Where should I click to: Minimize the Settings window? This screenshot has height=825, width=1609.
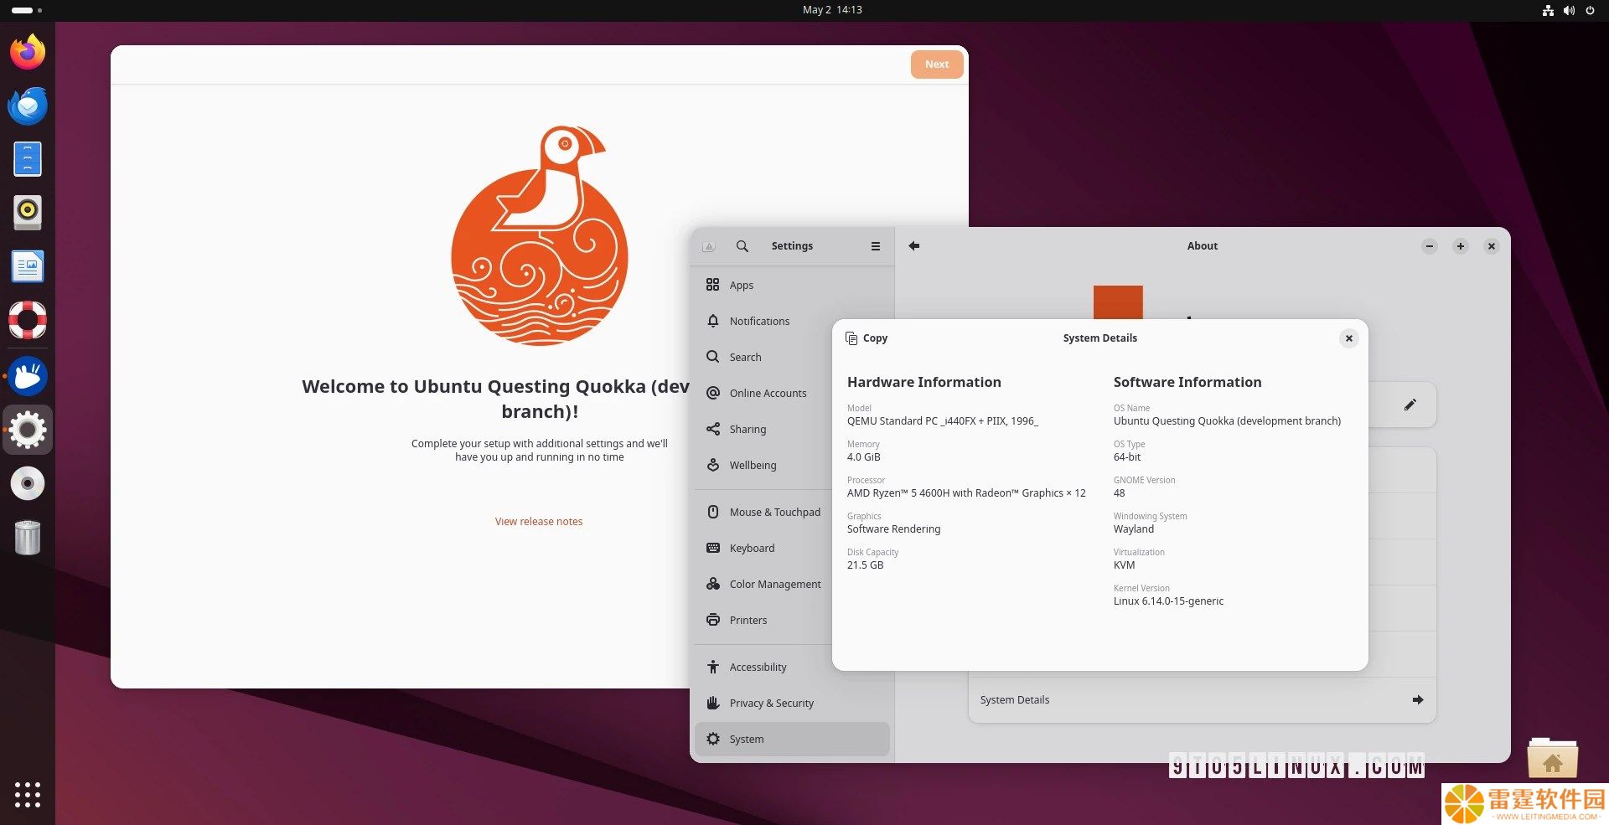click(x=1430, y=246)
